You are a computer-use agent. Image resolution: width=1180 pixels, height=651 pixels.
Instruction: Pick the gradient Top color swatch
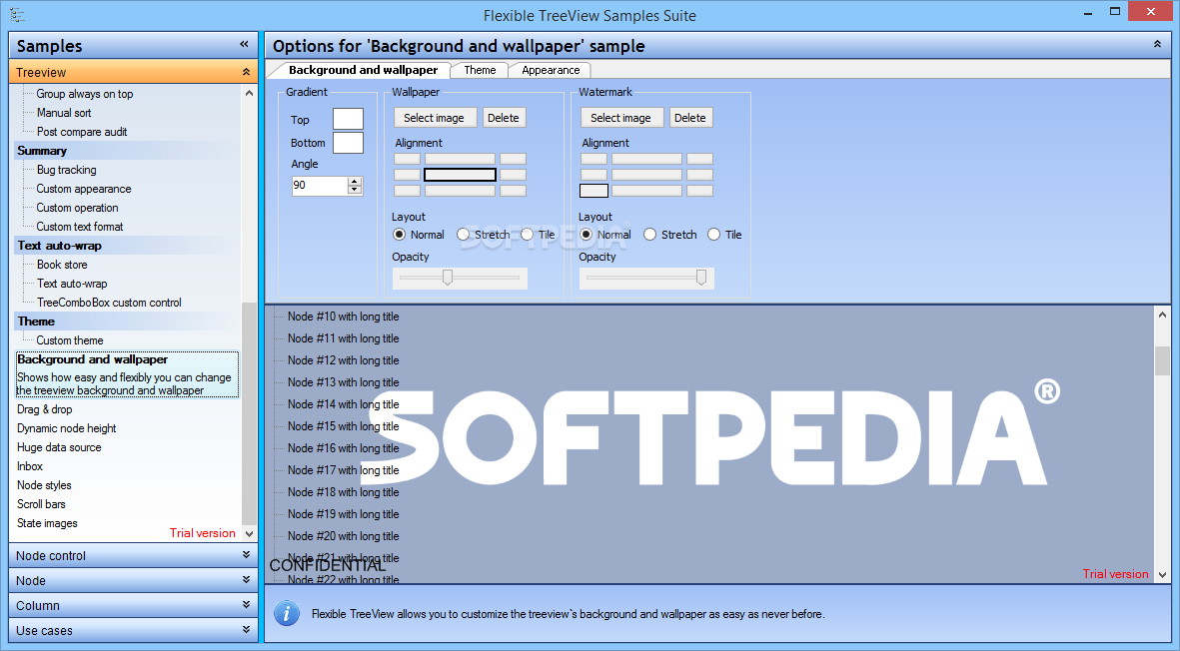(348, 119)
